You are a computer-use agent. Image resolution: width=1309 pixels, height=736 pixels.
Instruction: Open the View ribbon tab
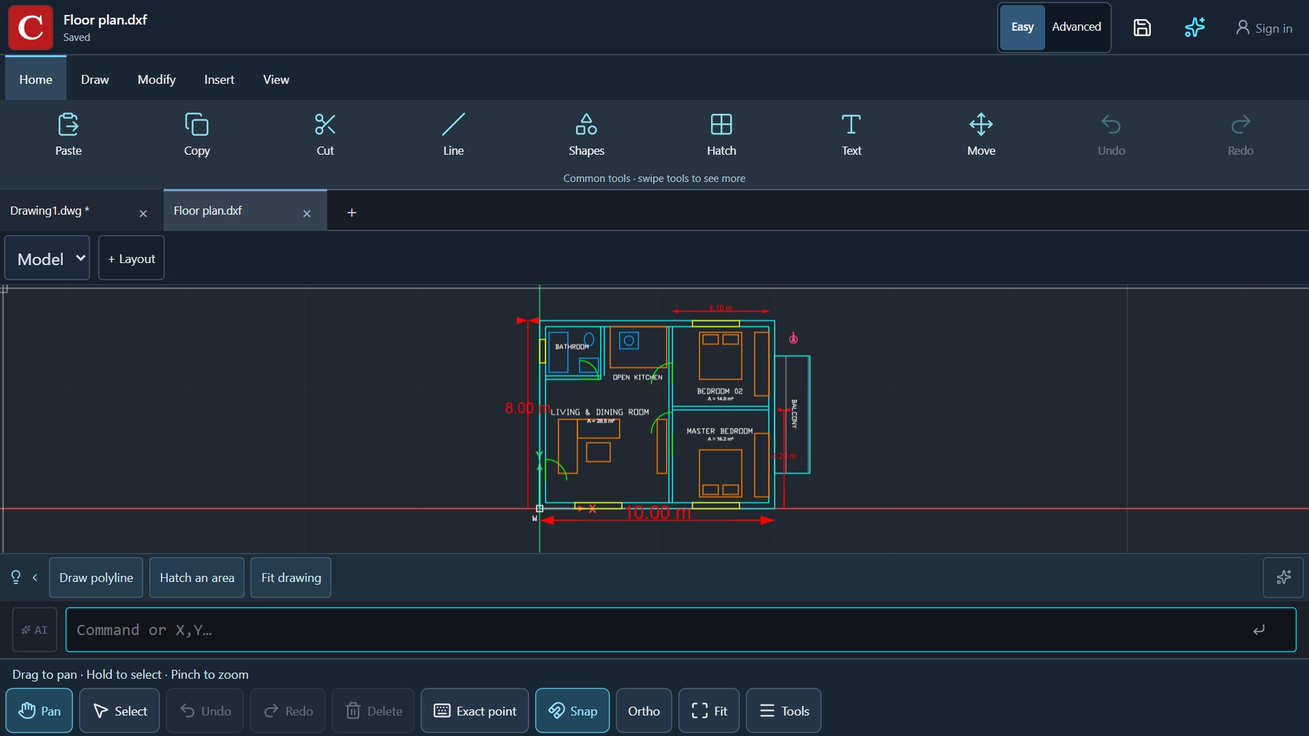(276, 79)
